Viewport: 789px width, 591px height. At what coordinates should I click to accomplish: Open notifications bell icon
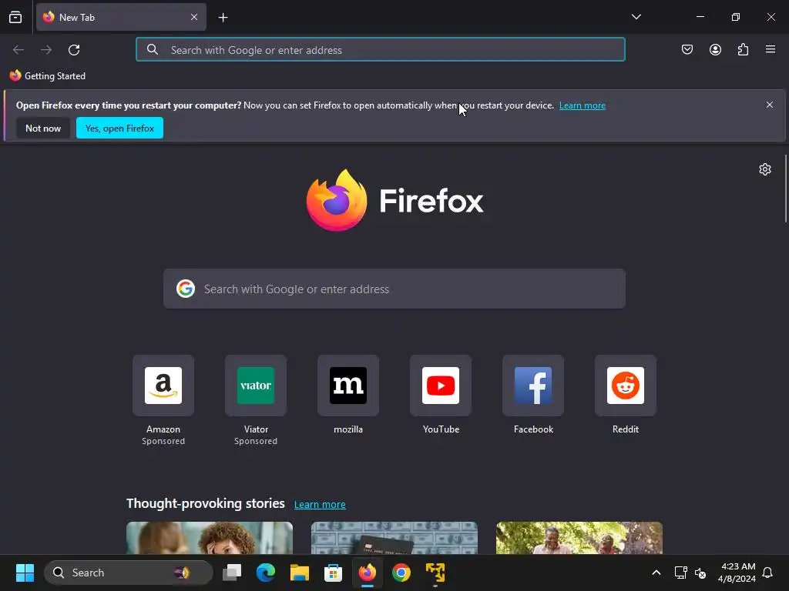tap(767, 573)
